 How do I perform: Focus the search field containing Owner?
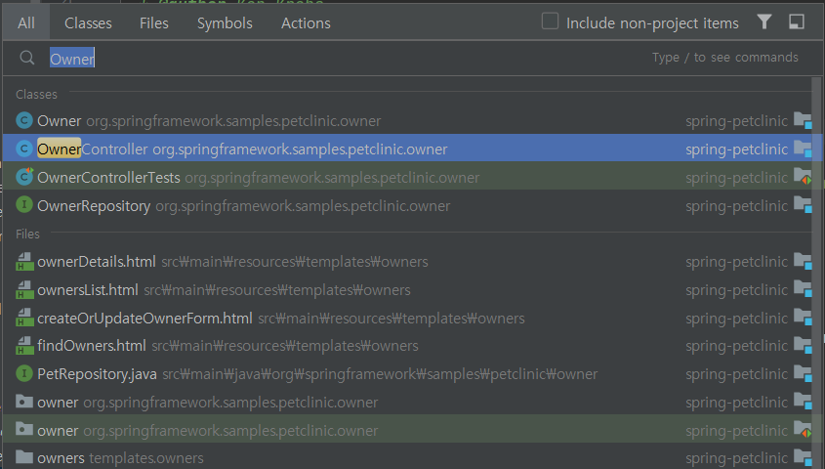coord(410,58)
